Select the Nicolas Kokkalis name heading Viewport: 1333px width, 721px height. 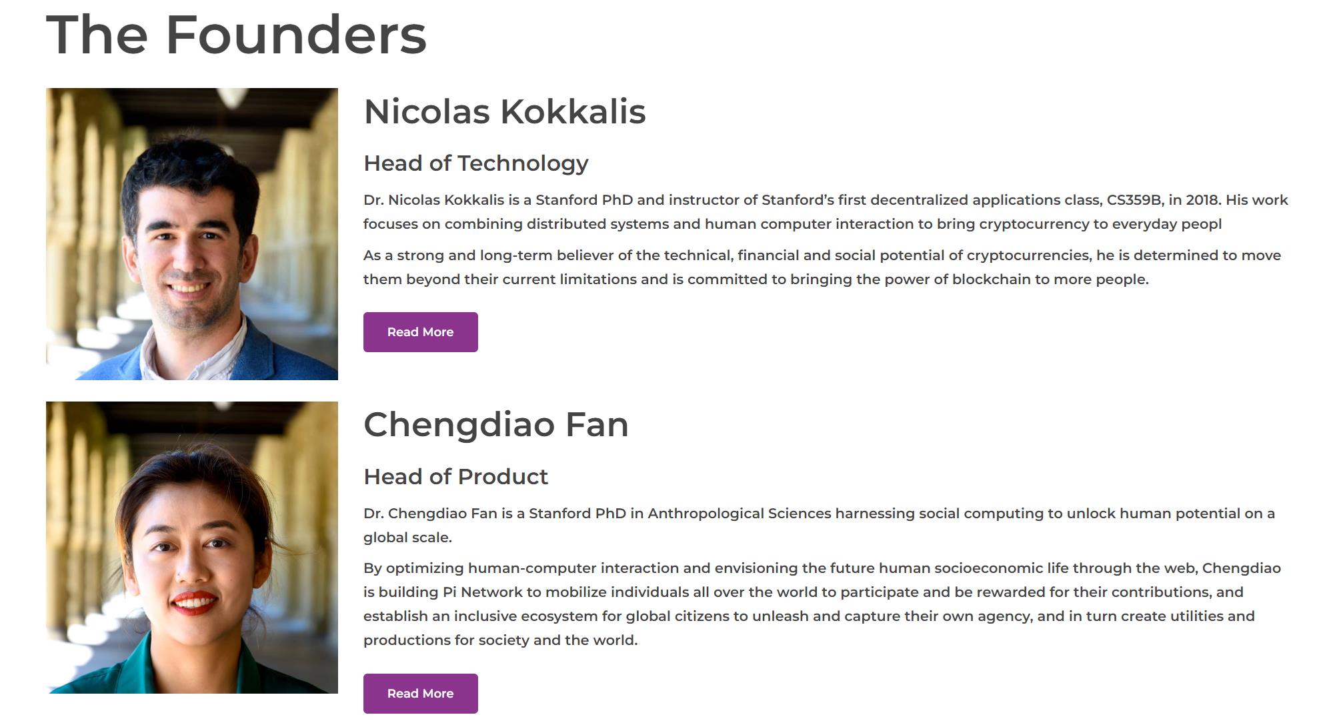[505, 111]
